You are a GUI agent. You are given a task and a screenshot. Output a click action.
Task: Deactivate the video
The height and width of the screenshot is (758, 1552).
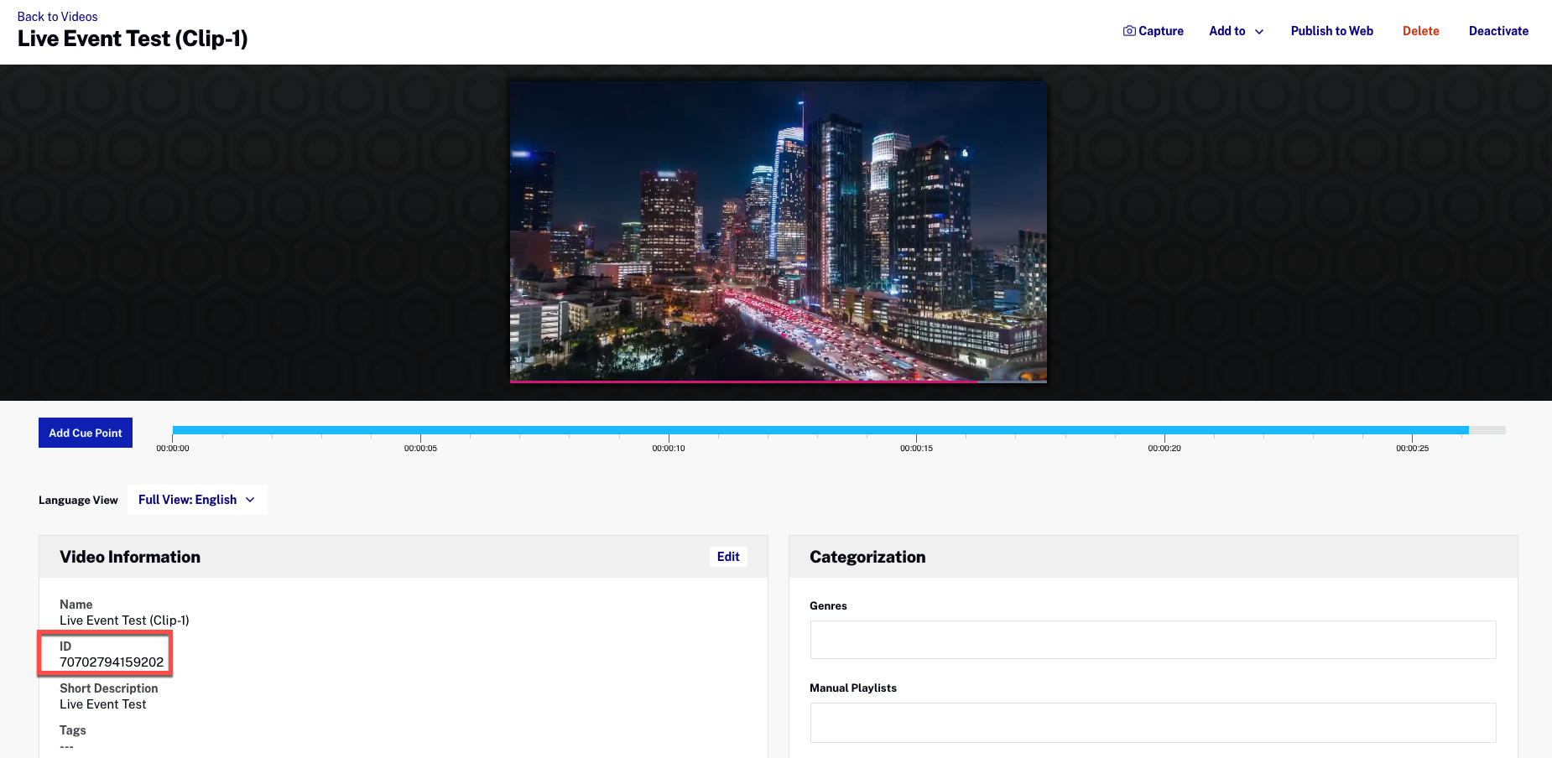(1498, 31)
